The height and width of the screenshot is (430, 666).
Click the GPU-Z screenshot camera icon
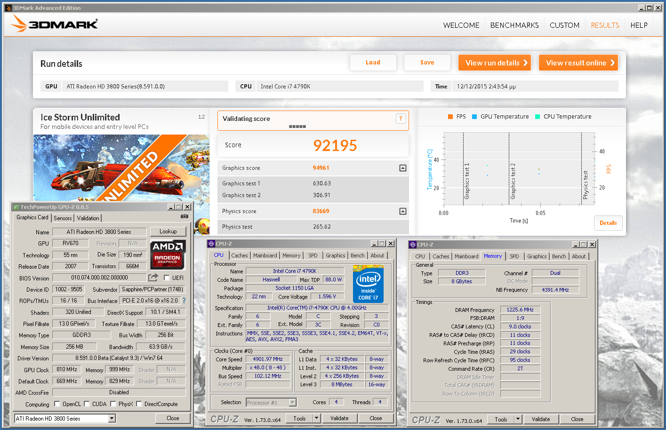185,216
